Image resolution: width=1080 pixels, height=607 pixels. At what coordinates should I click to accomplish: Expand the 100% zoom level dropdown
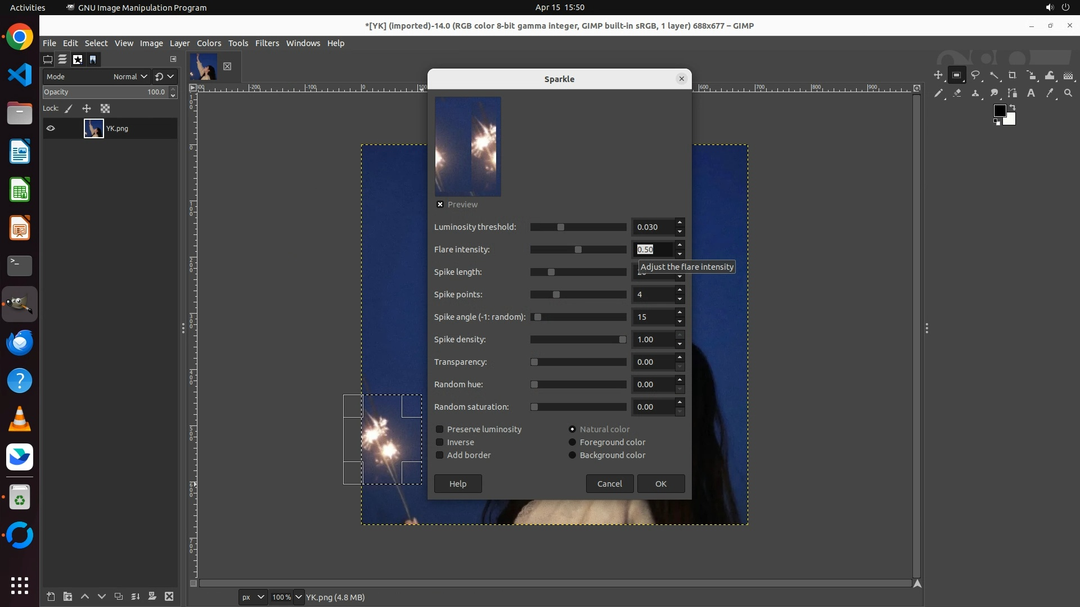298,597
